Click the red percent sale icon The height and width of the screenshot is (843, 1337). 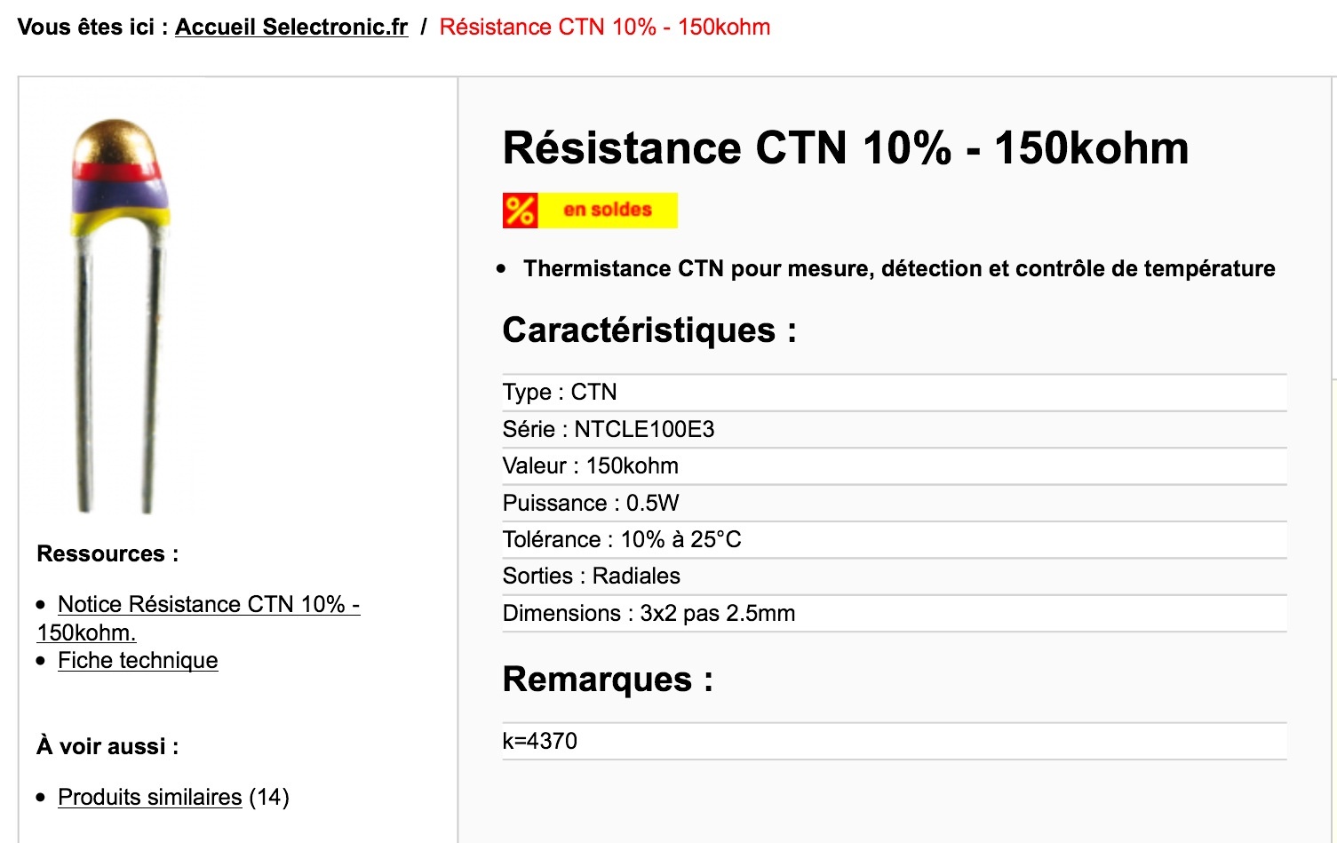[520, 211]
